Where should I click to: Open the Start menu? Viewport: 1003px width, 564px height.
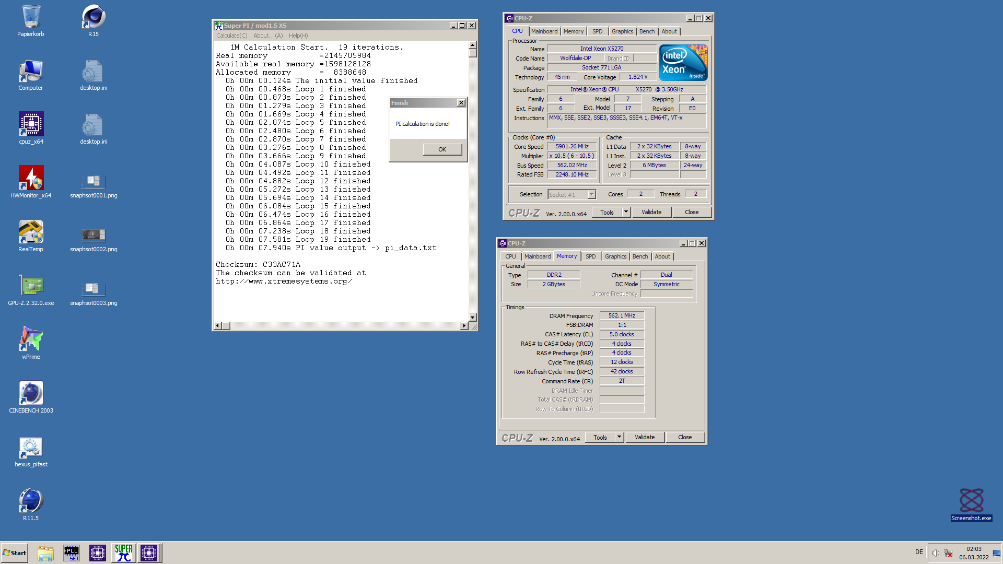click(15, 553)
